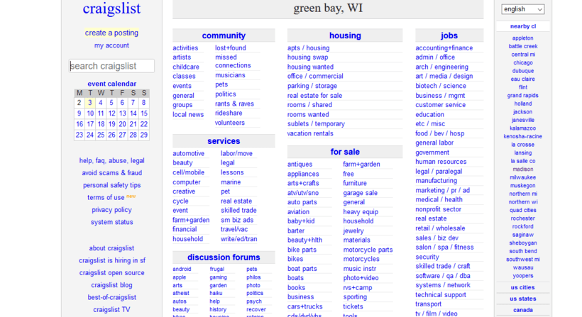Switch to madison nearby site

pos(522,169)
